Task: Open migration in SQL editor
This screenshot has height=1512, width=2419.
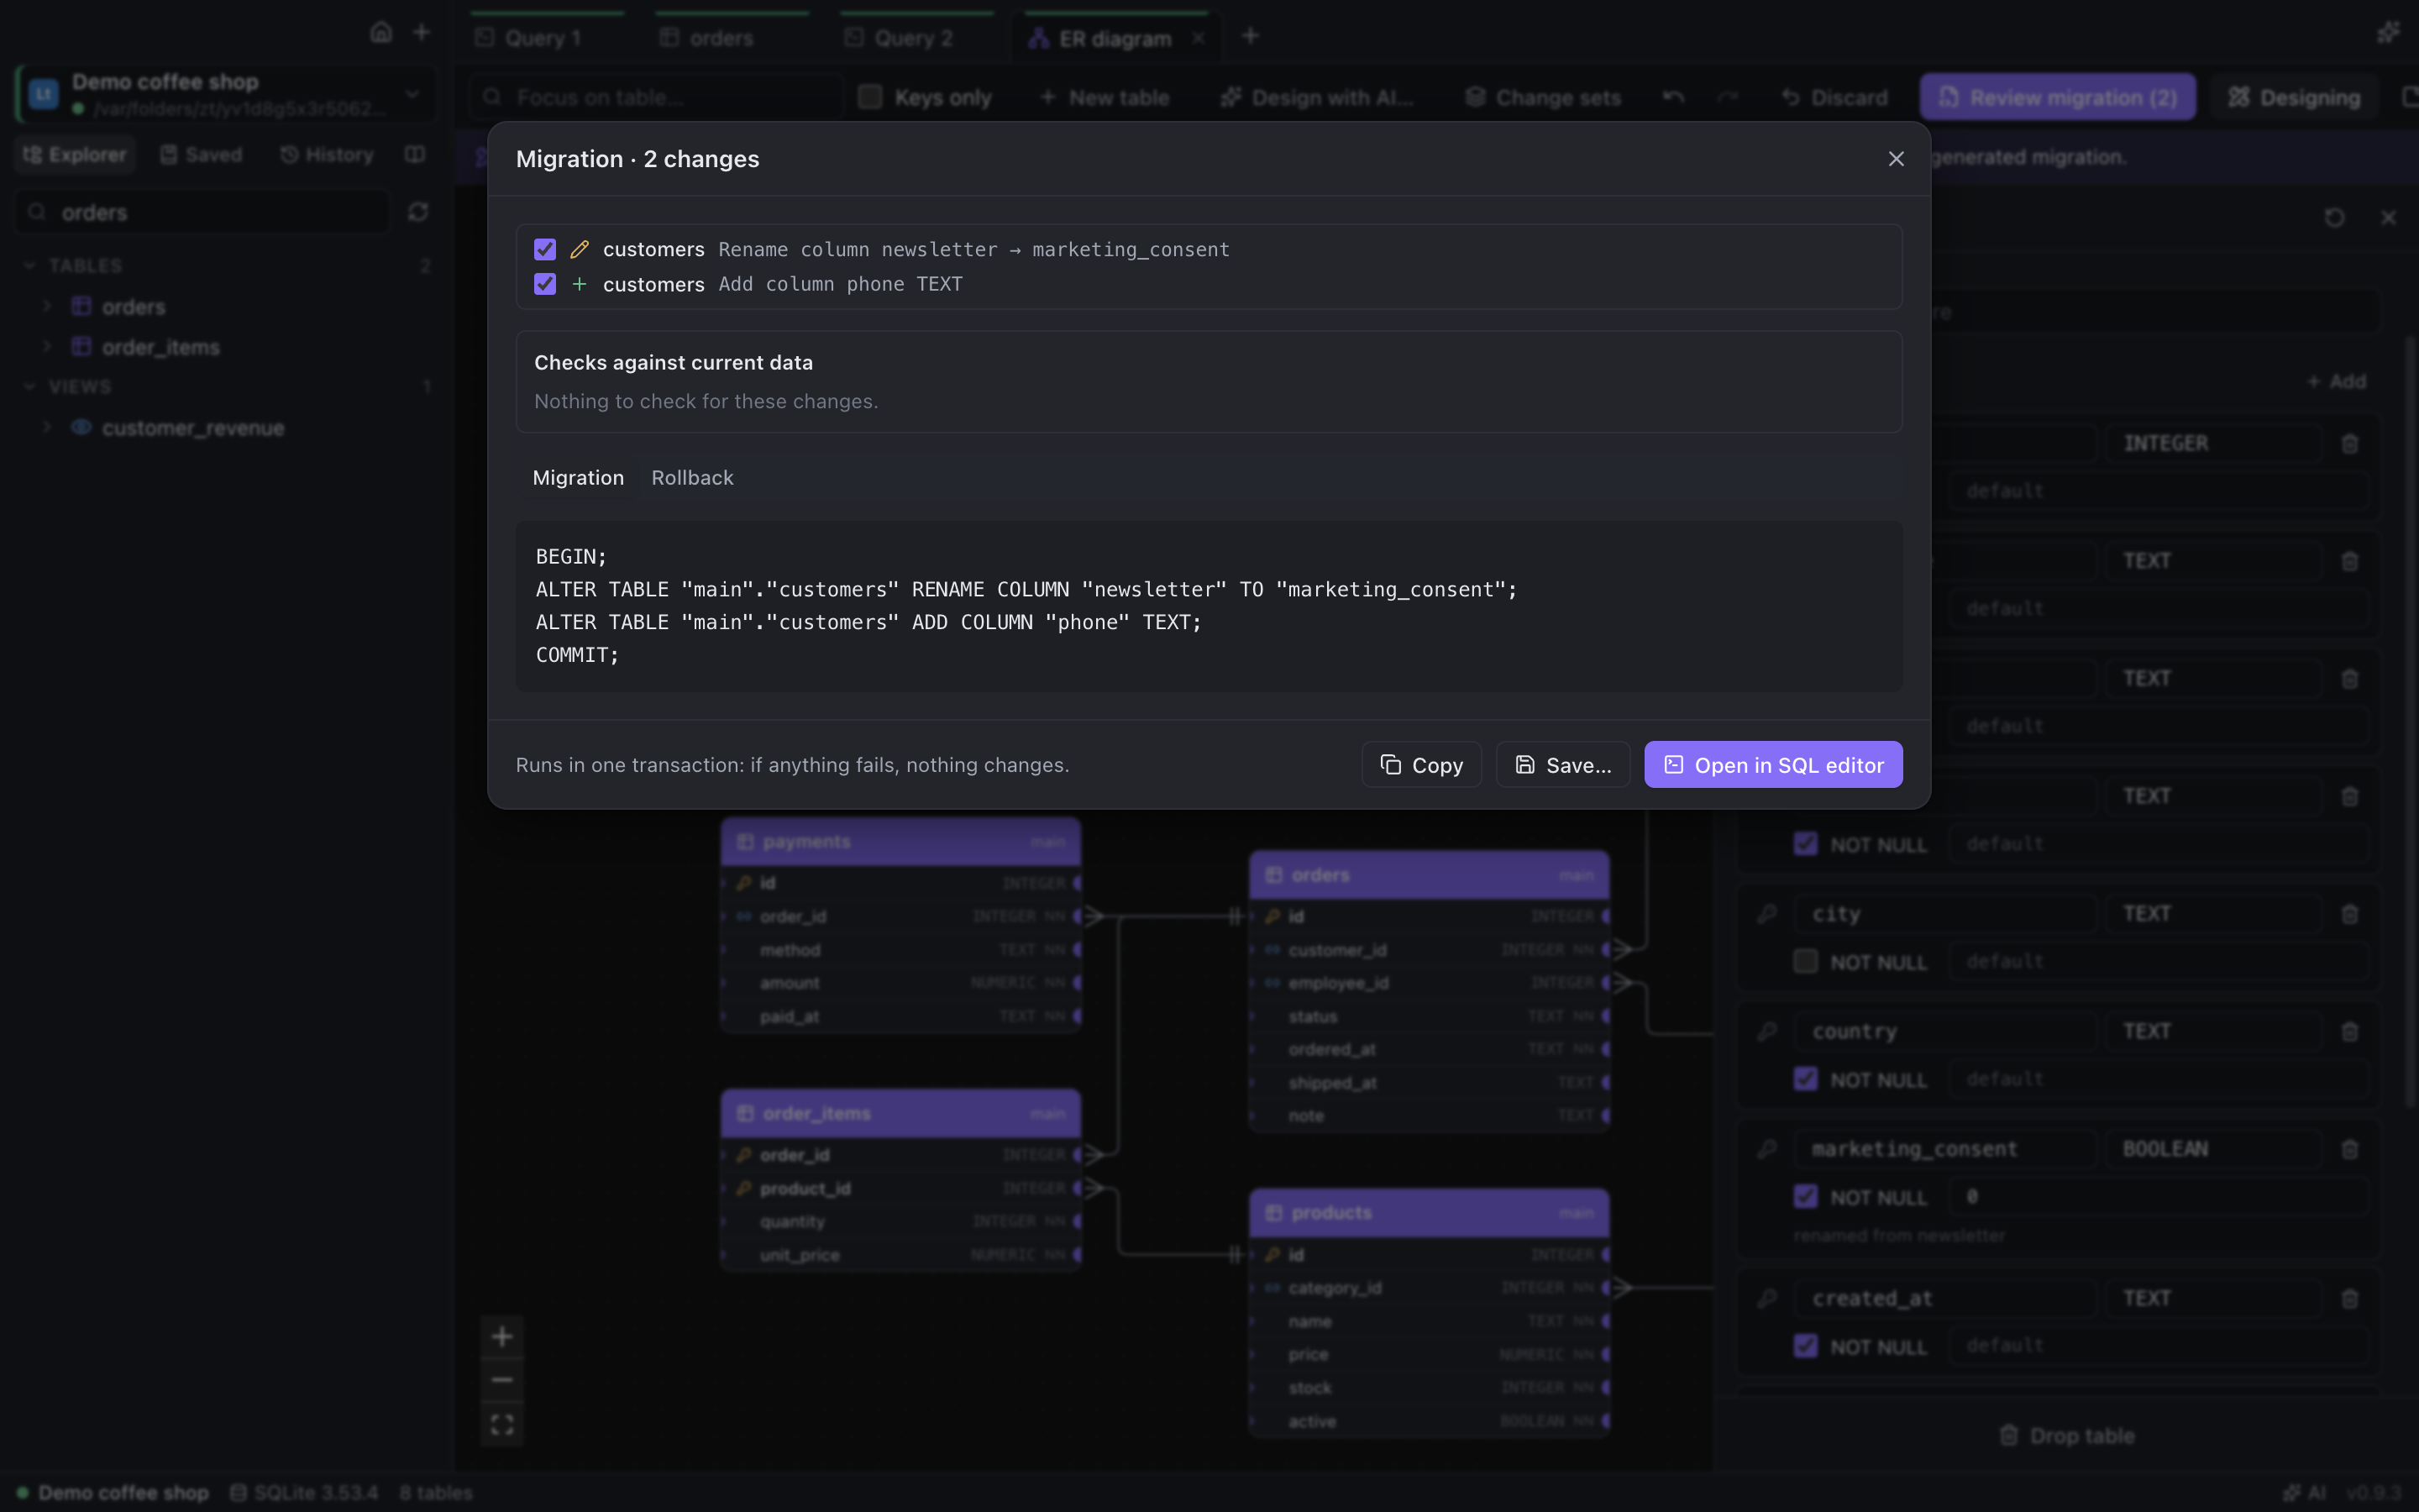Action: point(1772,765)
